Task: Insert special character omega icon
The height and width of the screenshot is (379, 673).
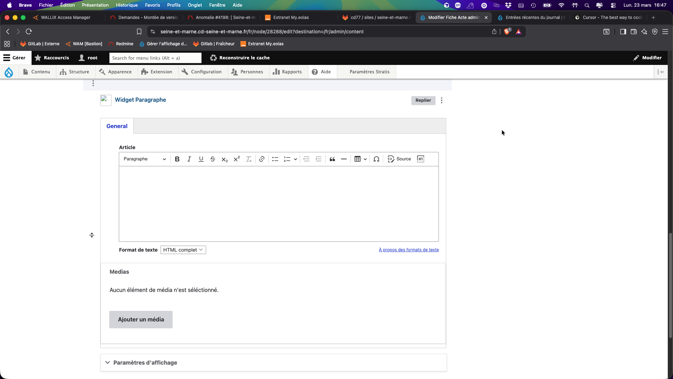Action: coord(376,159)
